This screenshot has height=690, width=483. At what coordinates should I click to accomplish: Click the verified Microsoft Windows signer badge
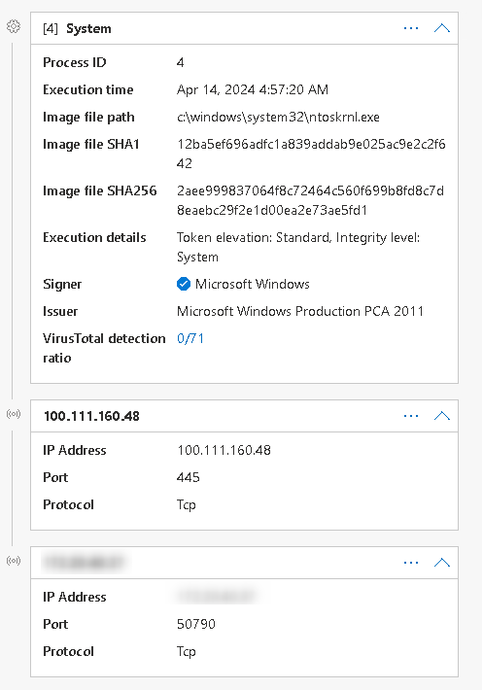pyautogui.click(x=184, y=285)
